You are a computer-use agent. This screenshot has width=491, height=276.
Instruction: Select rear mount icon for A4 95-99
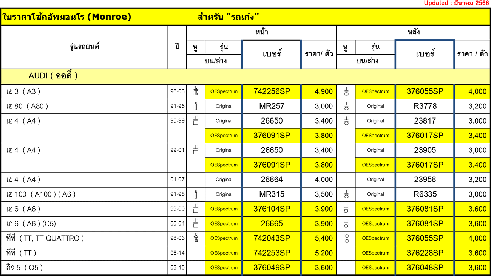pyautogui.click(x=346, y=121)
